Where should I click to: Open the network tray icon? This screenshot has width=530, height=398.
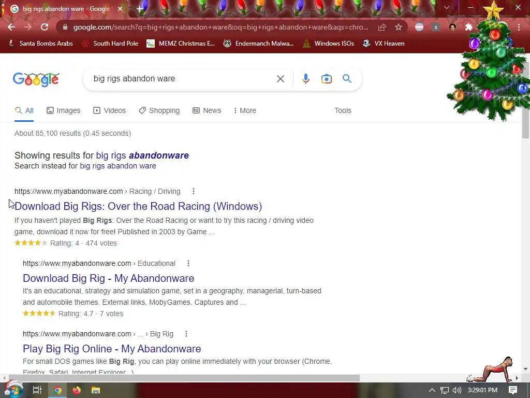[445, 390]
